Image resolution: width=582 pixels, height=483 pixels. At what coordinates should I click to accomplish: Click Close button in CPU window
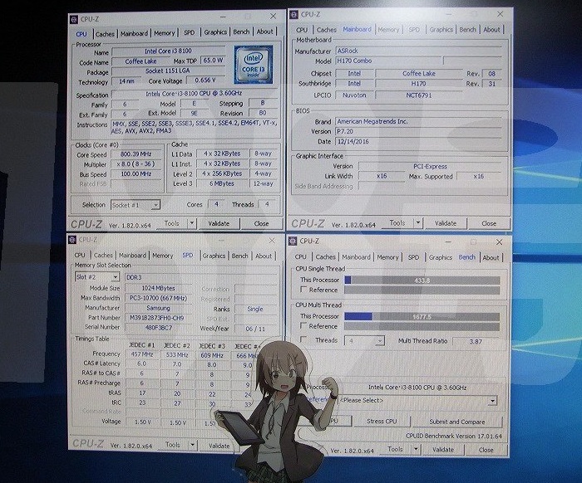click(x=261, y=223)
